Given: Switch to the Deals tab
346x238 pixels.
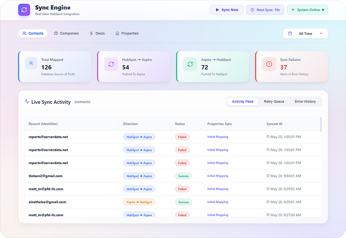Looking at the screenshot, I should tap(97, 34).
